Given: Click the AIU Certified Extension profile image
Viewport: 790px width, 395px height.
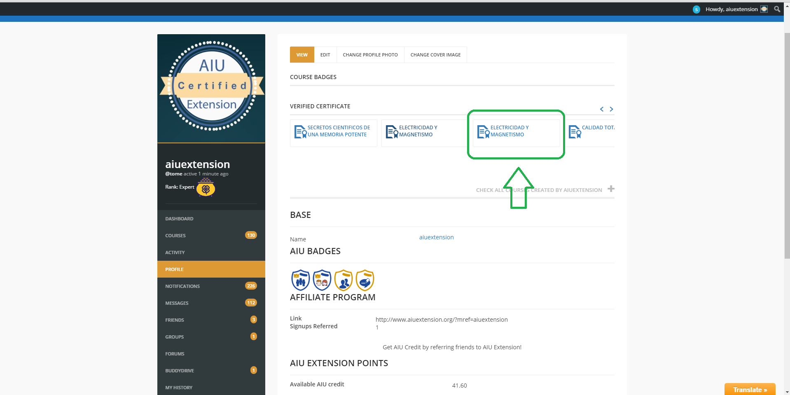Looking at the screenshot, I should pyautogui.click(x=211, y=88).
